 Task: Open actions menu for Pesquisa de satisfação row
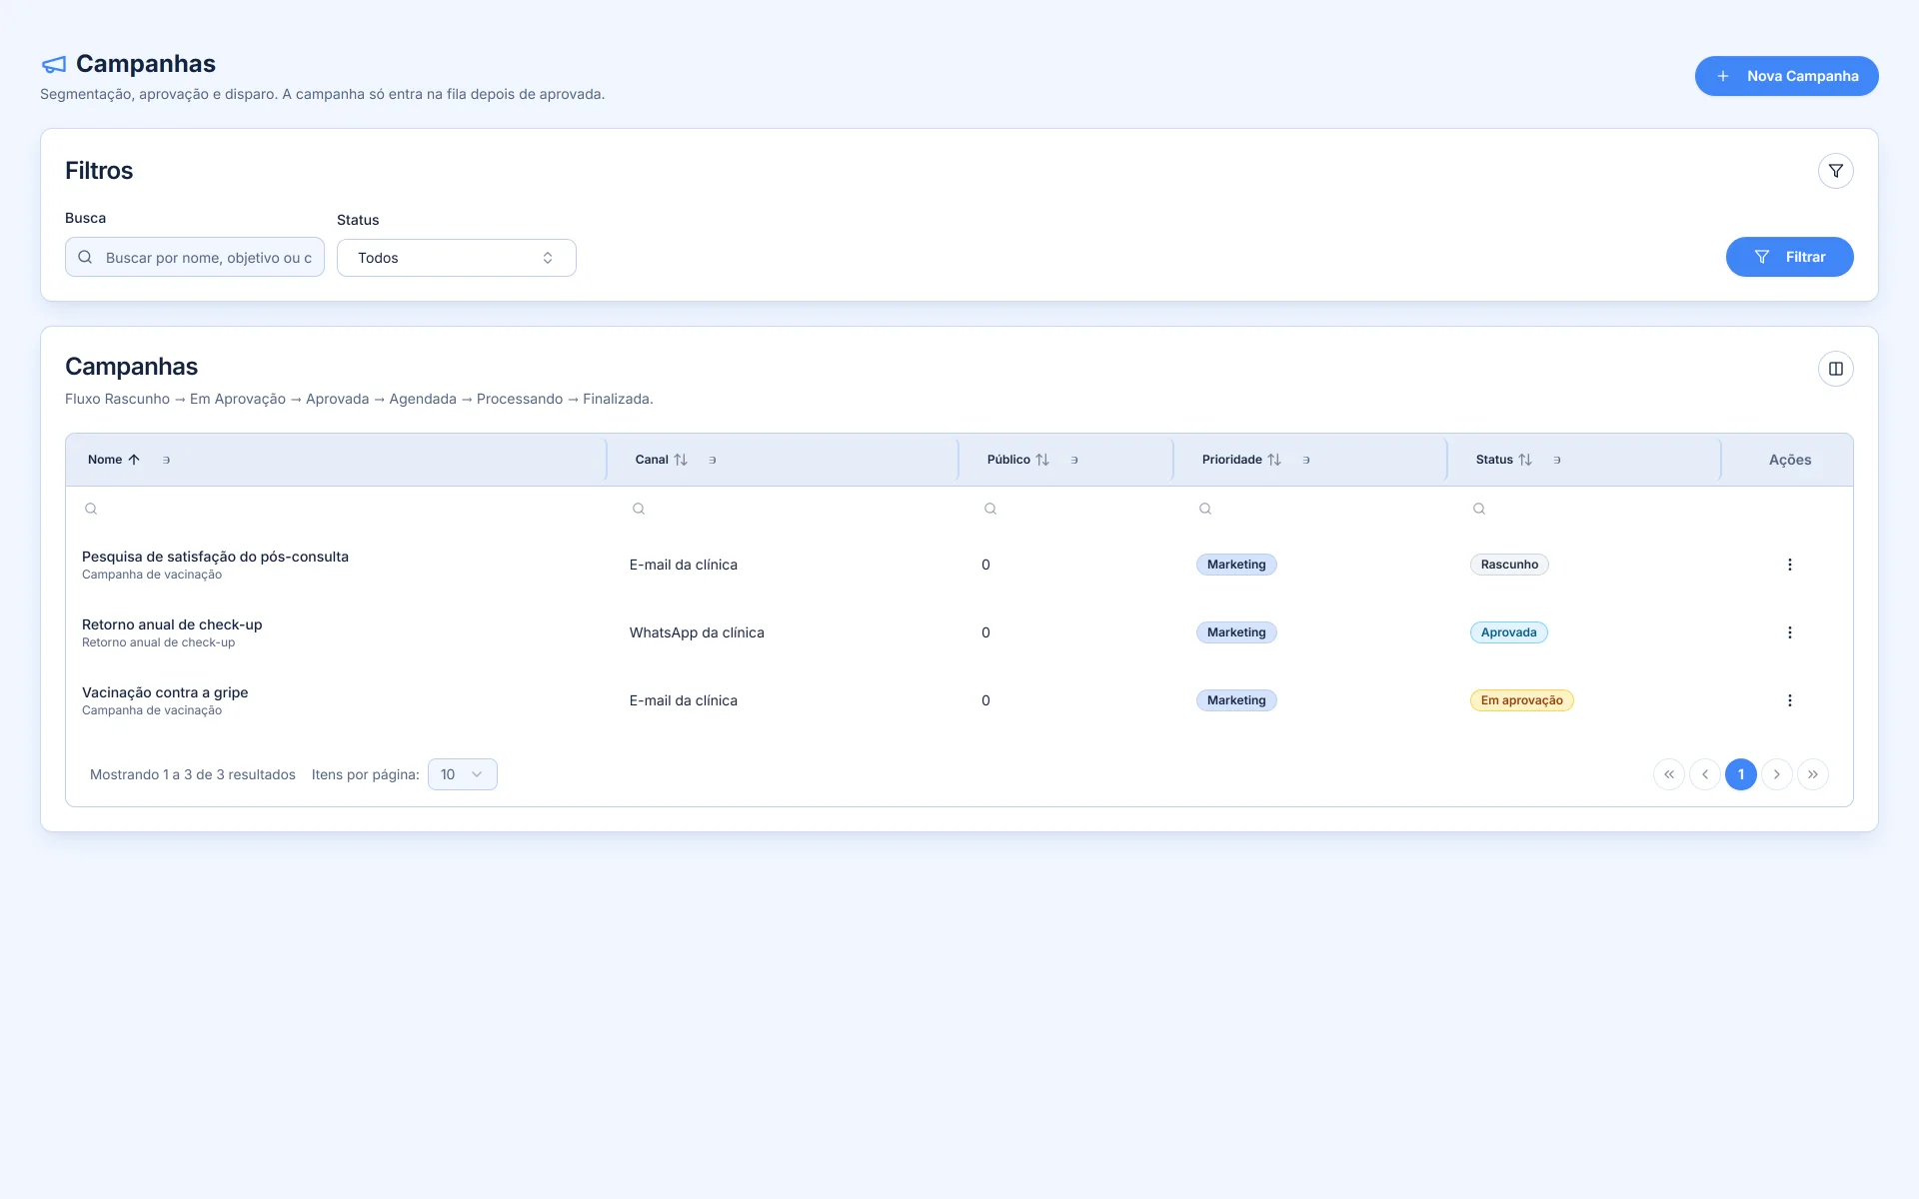click(1789, 565)
